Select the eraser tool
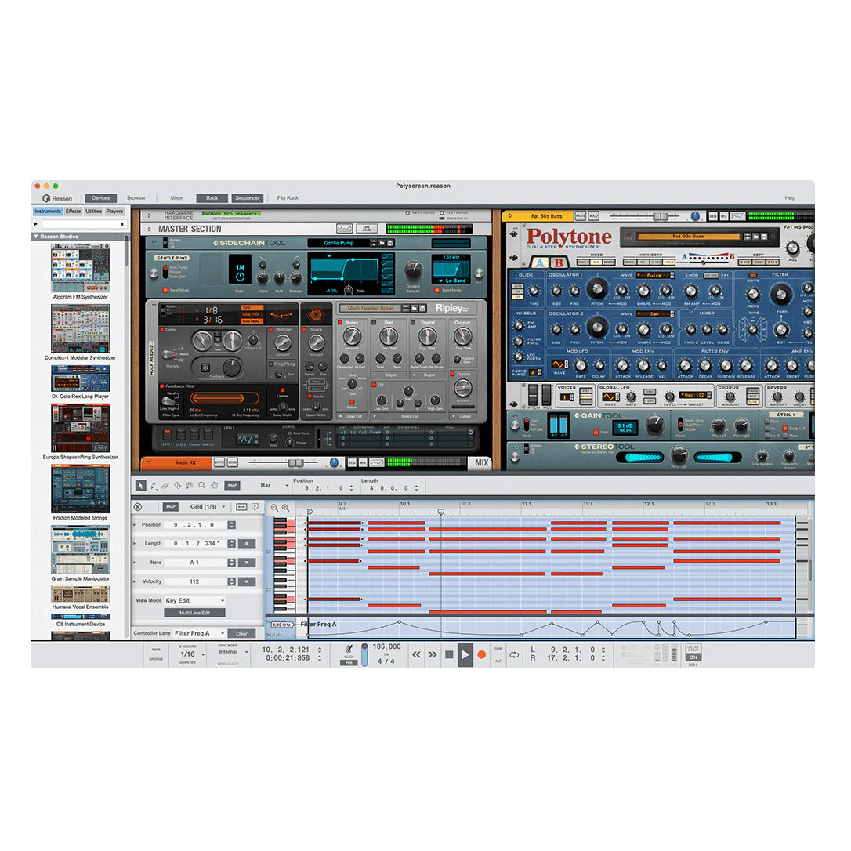The image size is (851, 851). click(x=165, y=486)
